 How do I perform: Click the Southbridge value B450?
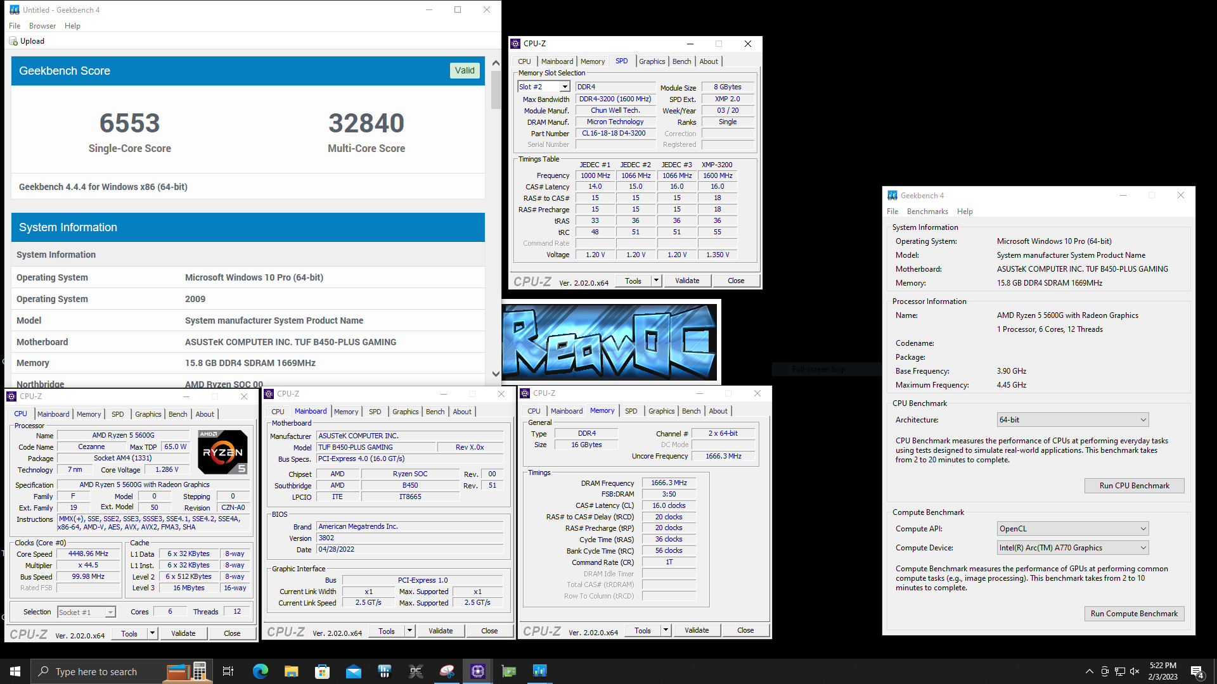(x=410, y=486)
